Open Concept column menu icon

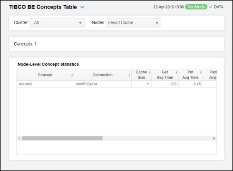point(72,75)
